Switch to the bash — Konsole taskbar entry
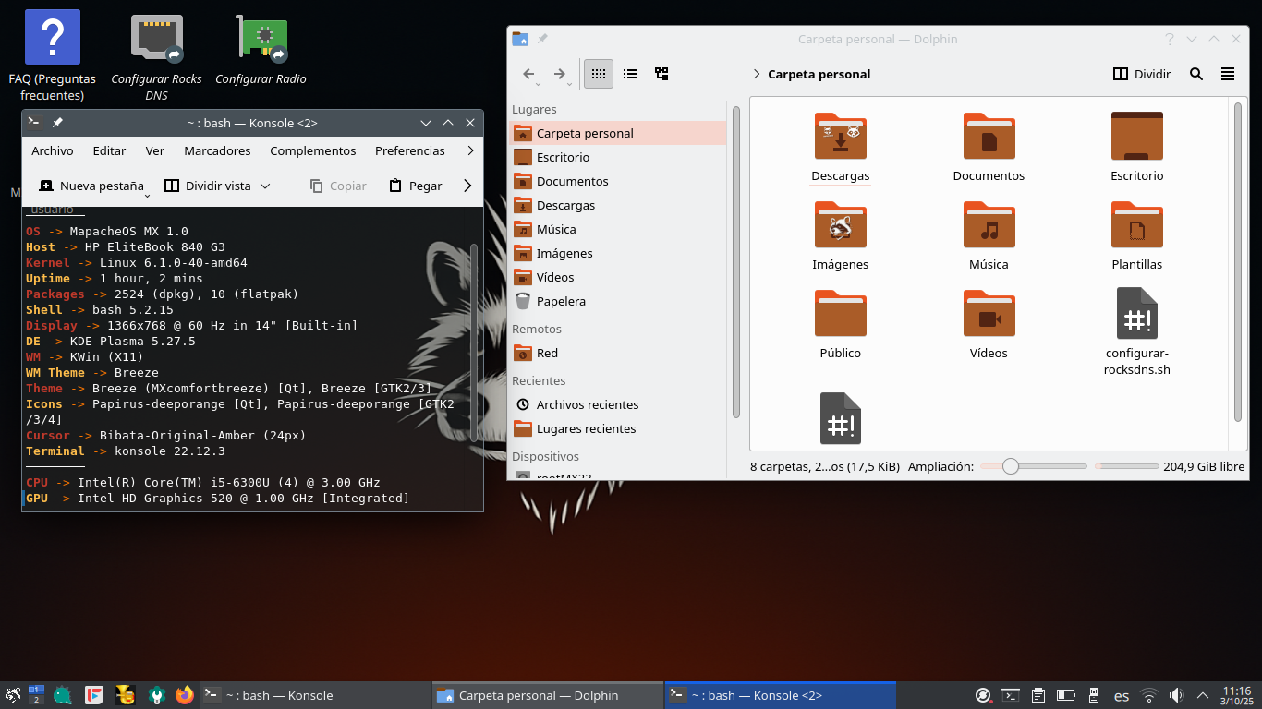The height and width of the screenshot is (709, 1262). [315, 695]
